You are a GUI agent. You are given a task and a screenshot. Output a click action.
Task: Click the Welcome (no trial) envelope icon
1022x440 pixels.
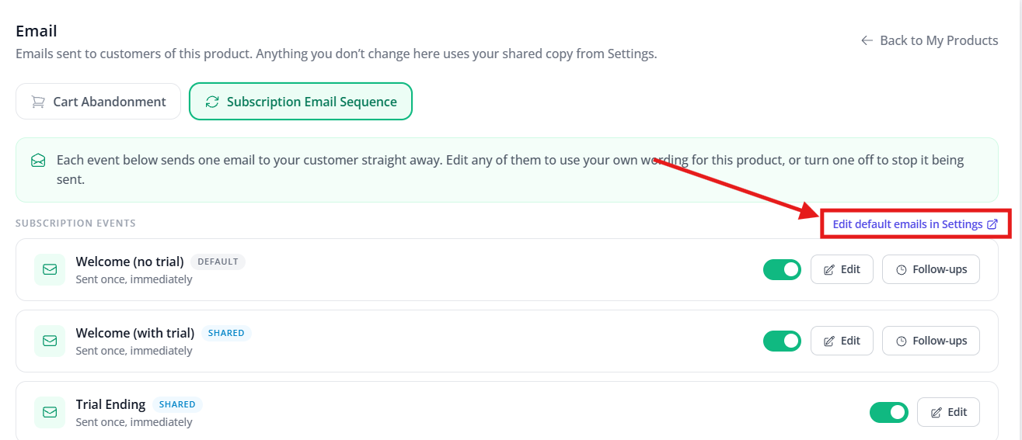coord(50,269)
